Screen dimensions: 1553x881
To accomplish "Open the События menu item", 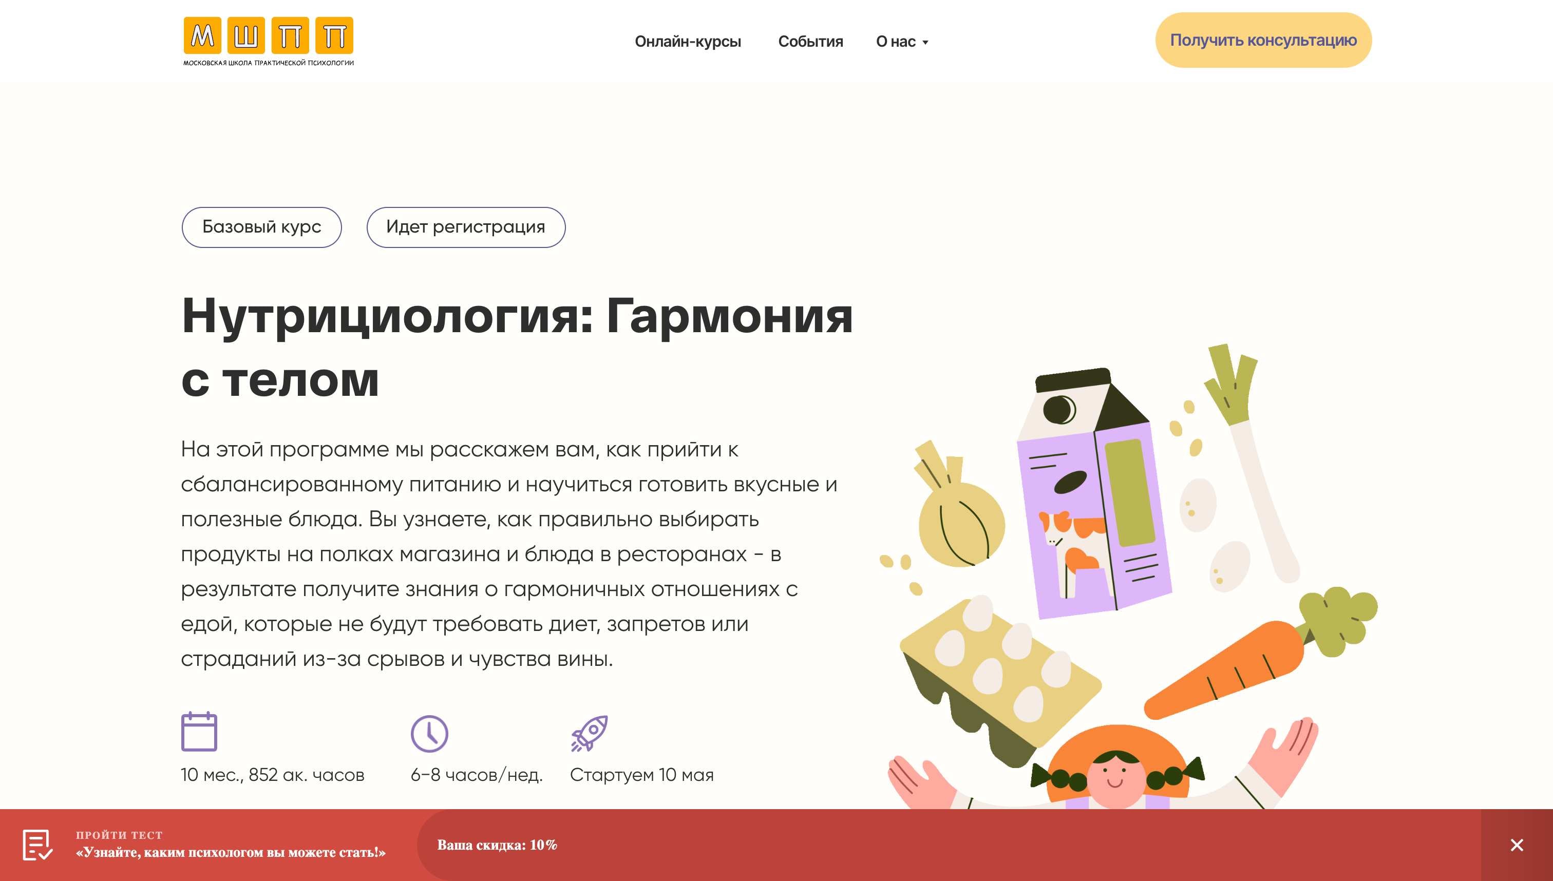I will click(810, 41).
